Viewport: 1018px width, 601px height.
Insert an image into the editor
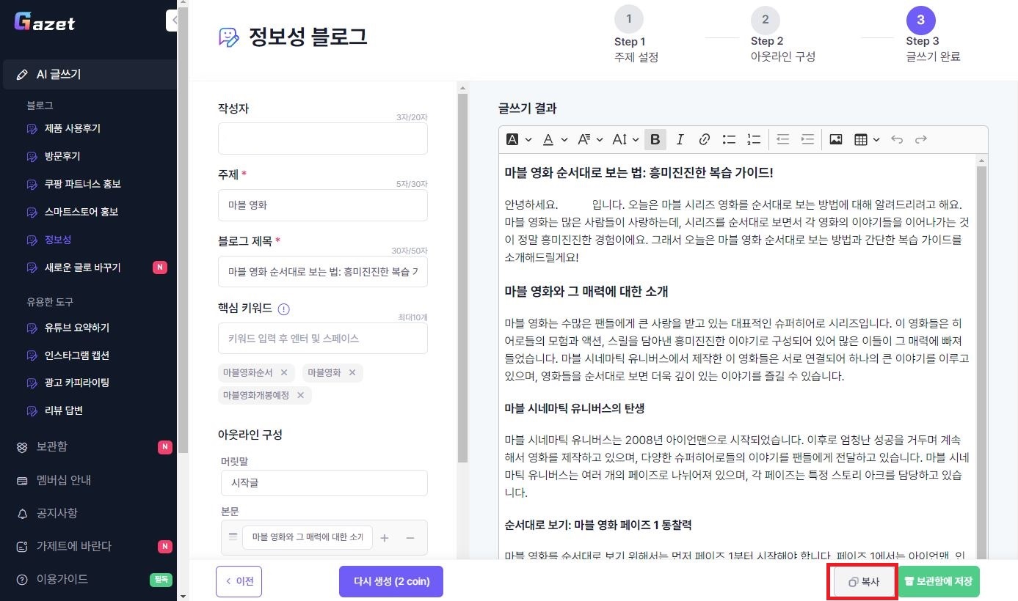coord(836,139)
